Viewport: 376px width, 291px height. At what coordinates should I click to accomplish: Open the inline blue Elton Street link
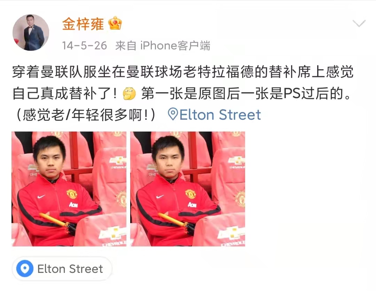[220, 115]
